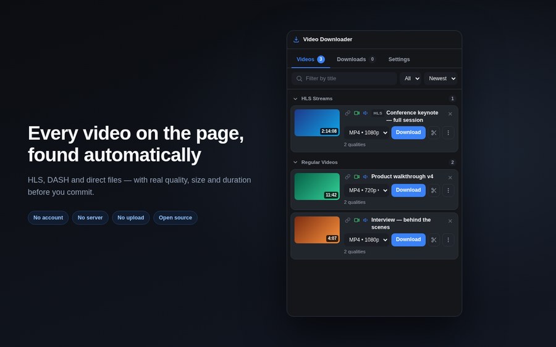556x347 pixels.
Task: Click the 11:42 duration label
Action: pos(331,195)
